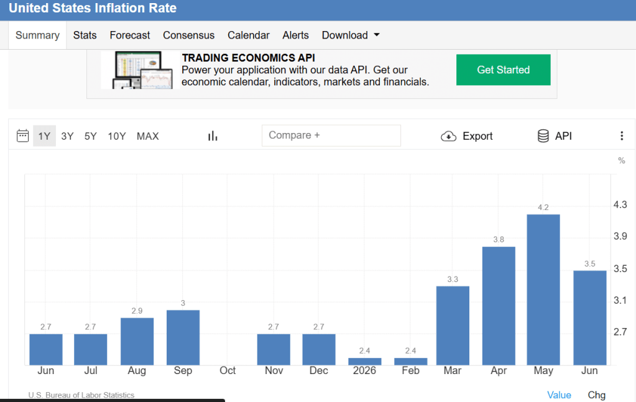636x402 pixels.
Task: Click the green Get Started button
Action: [x=504, y=70]
